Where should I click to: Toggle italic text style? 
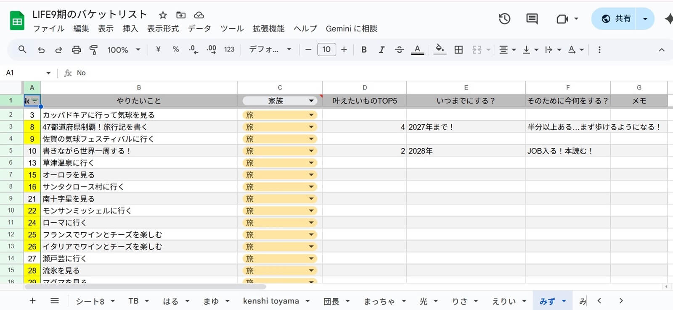pyautogui.click(x=382, y=50)
